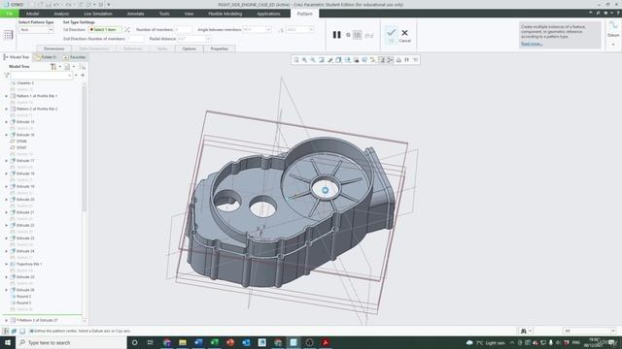
Task: Open the Properties panel tab
Action: click(x=220, y=48)
